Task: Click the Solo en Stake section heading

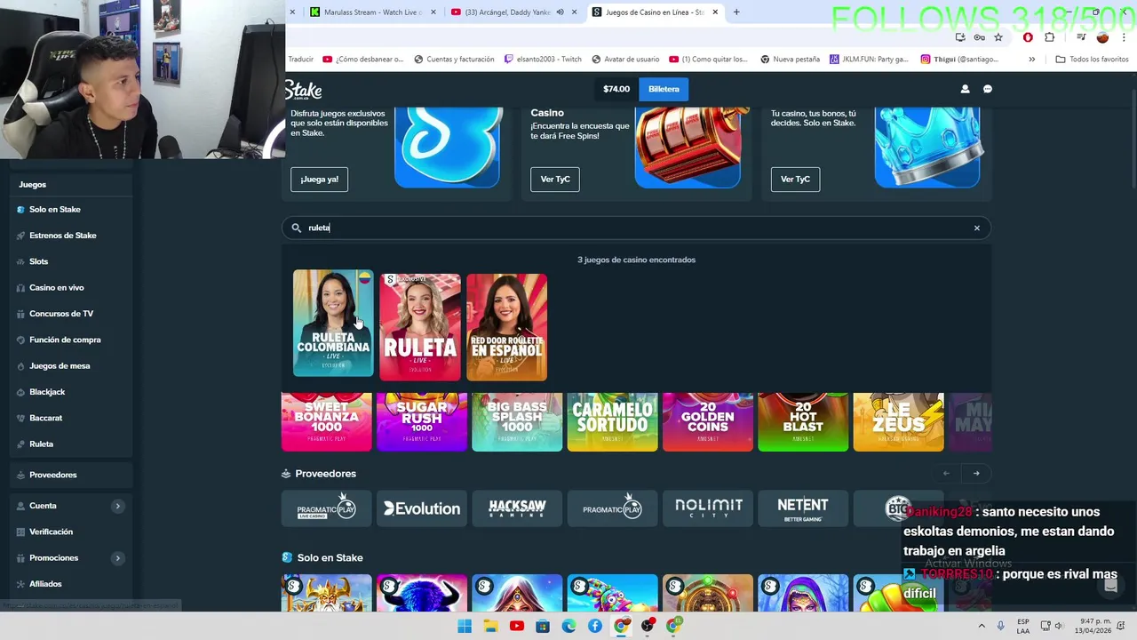Action: (330, 557)
